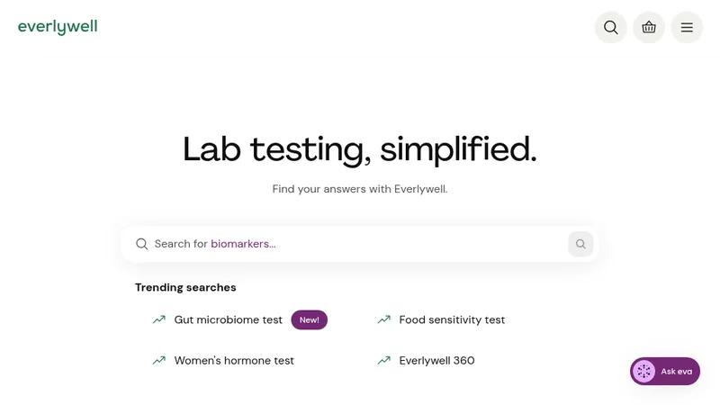Select Everlywell 360 trending search
Image resolution: width=720 pixels, height=405 pixels.
tap(436, 361)
